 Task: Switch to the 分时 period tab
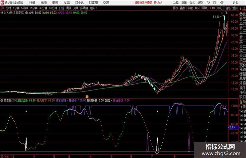8,8
